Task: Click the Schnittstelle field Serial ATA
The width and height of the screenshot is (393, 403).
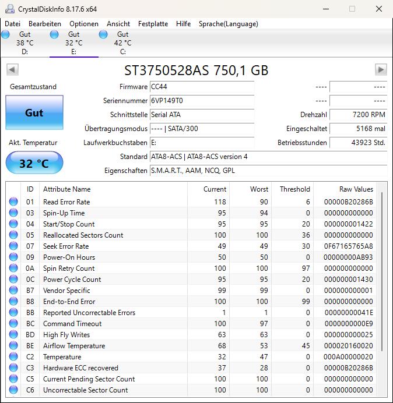Action: [202, 115]
